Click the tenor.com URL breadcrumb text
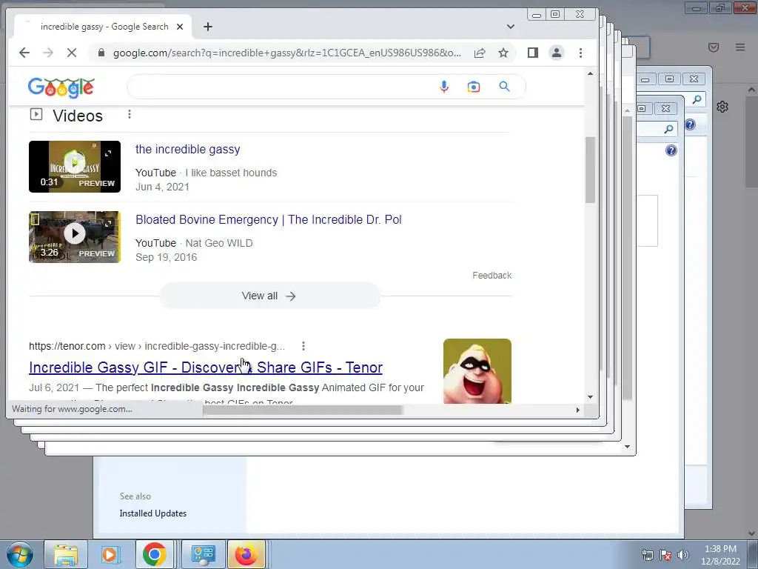758x569 pixels. point(157,346)
